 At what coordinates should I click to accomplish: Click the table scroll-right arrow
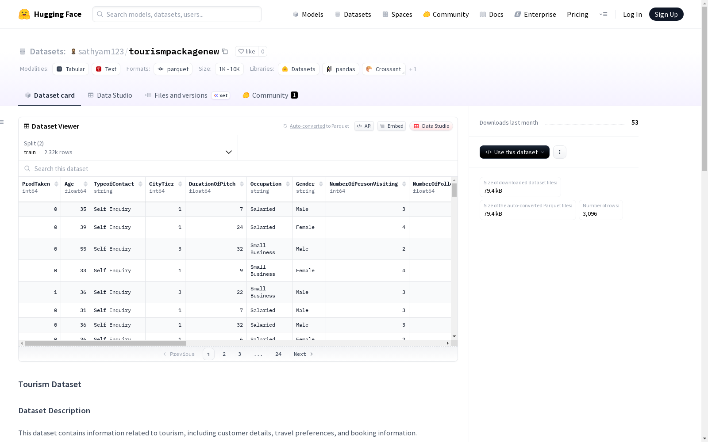(447, 343)
